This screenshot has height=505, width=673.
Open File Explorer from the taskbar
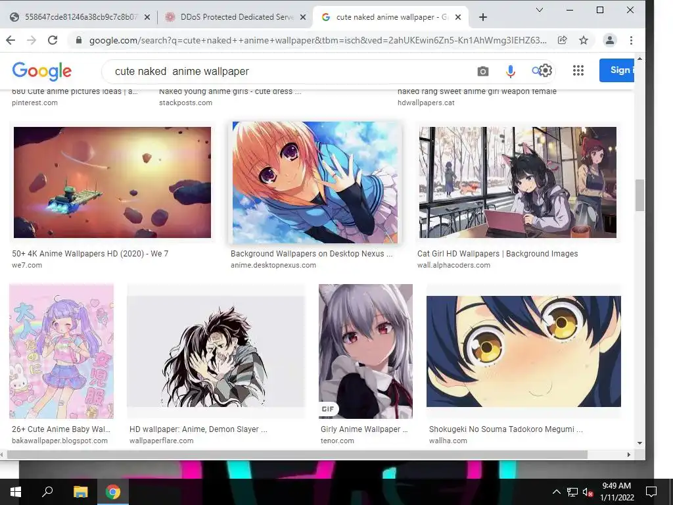pos(80,492)
